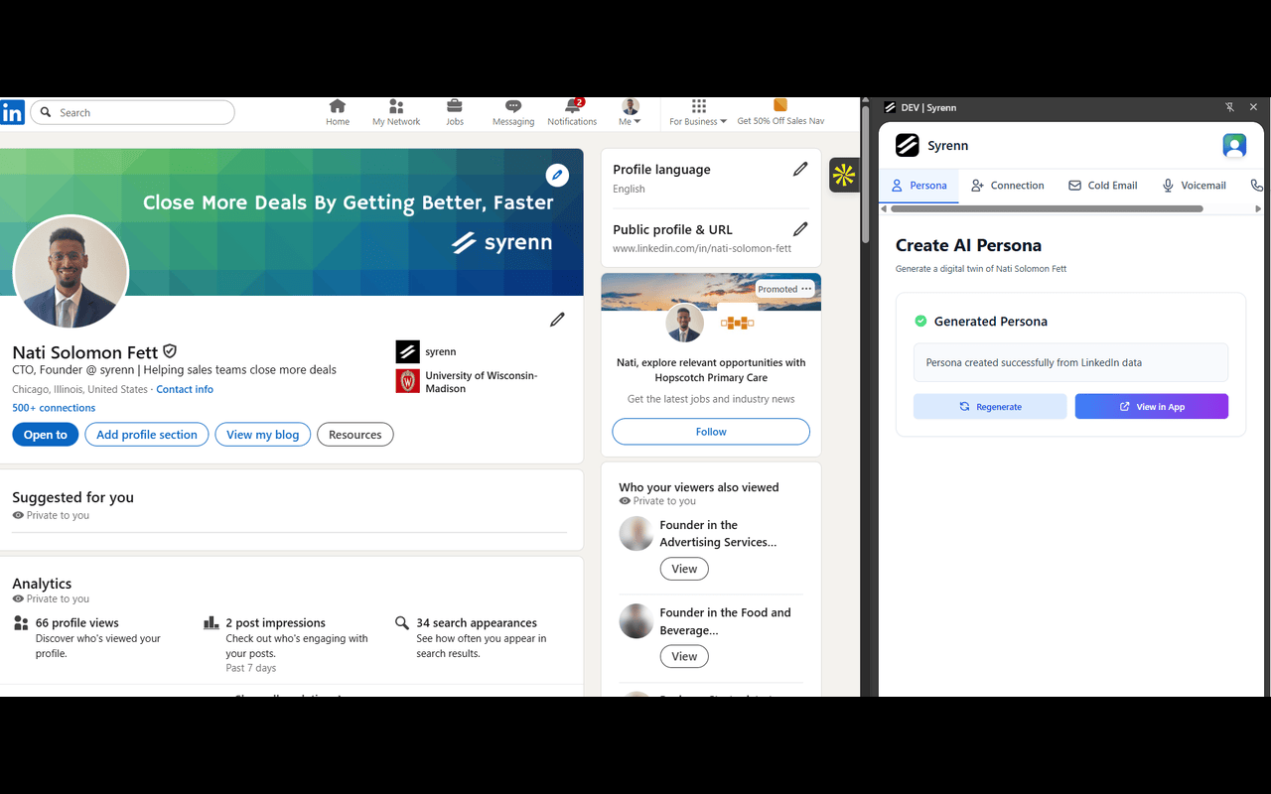Image resolution: width=1271 pixels, height=794 pixels.
Task: Click the 'Who your viewers also viewed' heading
Action: (x=699, y=487)
